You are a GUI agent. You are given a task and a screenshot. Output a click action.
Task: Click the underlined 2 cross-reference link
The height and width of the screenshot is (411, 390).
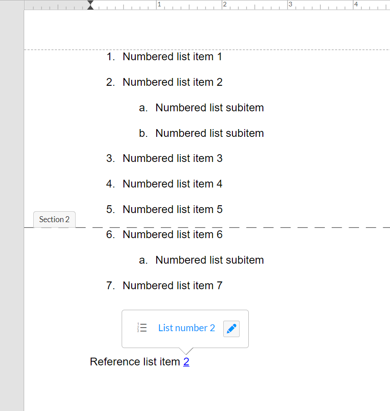(186, 362)
